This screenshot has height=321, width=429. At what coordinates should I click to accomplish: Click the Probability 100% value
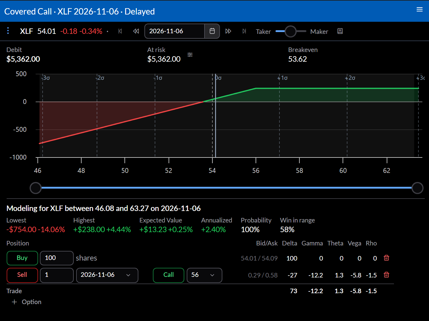click(x=250, y=230)
